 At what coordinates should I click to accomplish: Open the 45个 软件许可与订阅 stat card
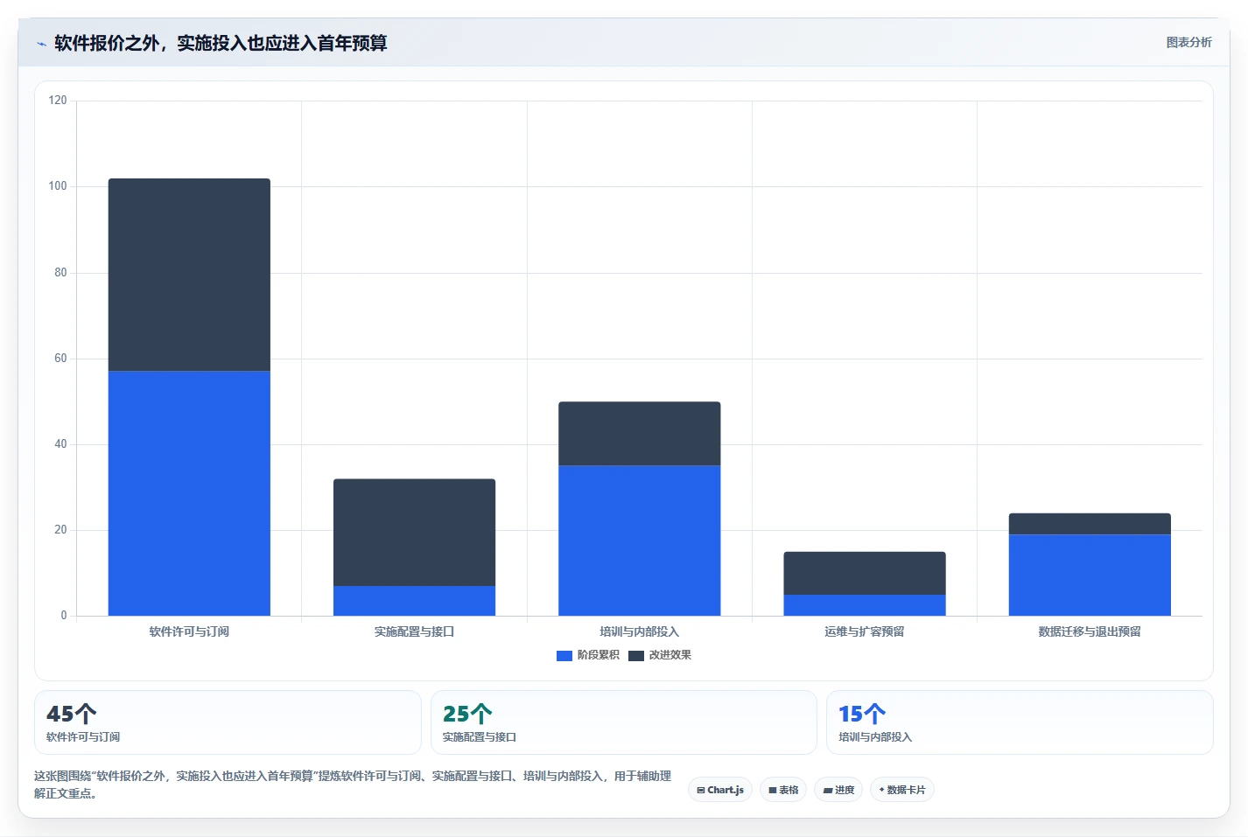tap(228, 722)
